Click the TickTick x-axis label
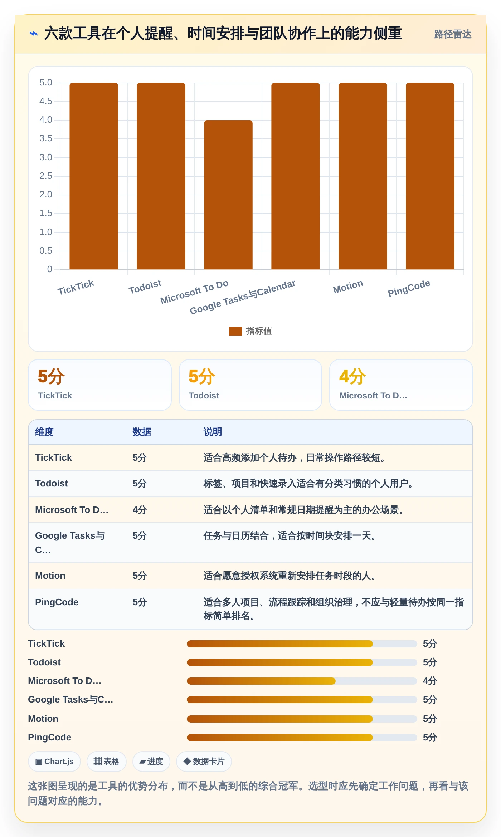 76,287
